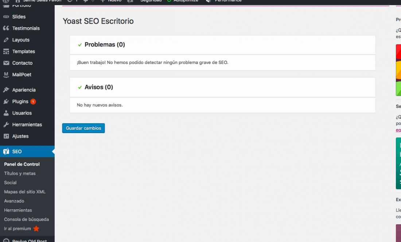Click the SEO menu label in sidebar
Viewport: 401px width, 242px height.
(17, 152)
